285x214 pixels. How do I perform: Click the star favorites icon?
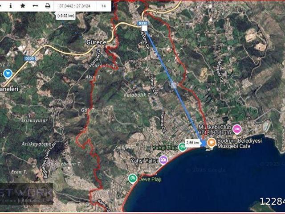23,6
